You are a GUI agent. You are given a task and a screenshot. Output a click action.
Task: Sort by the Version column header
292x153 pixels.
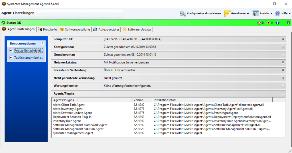(x=142, y=100)
